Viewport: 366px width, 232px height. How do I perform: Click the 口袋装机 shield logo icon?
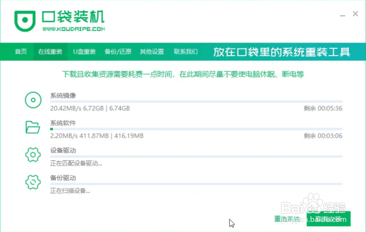pyautogui.click(x=25, y=21)
